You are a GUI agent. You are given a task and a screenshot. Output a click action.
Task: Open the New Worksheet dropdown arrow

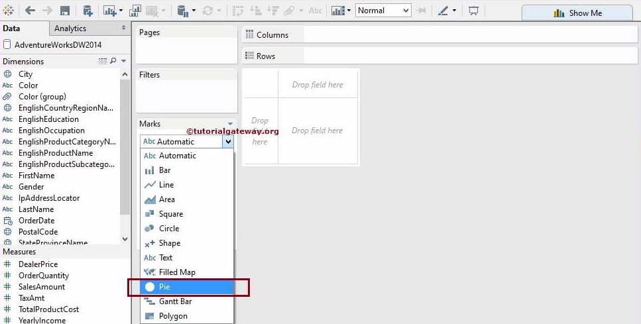coord(121,11)
